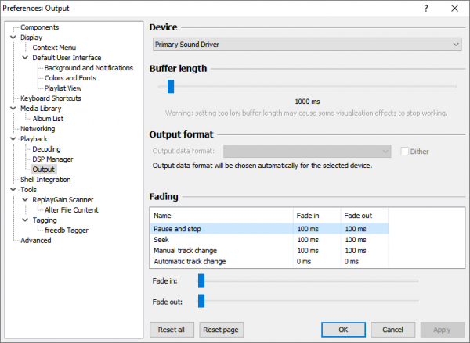Cancel the preferences dialog

click(392, 329)
